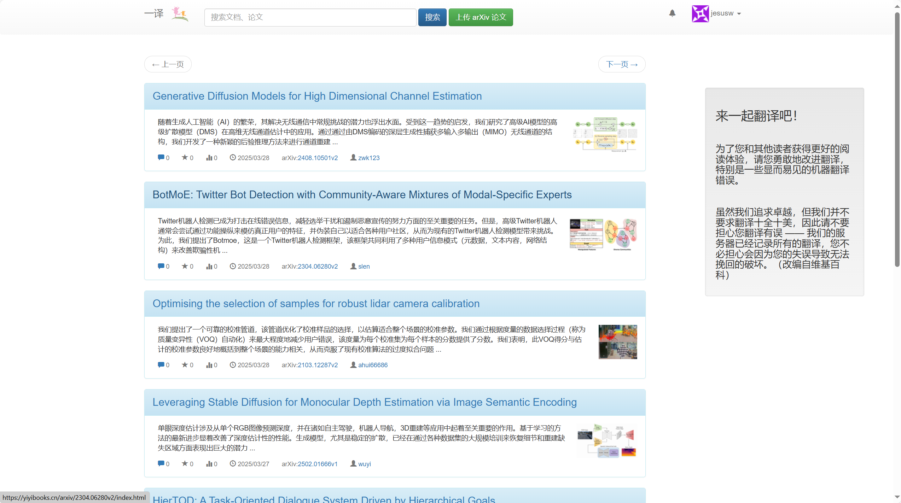This screenshot has width=901, height=503.
Task: Click the green 上传 arXiv 论文 button
Action: 481,17
